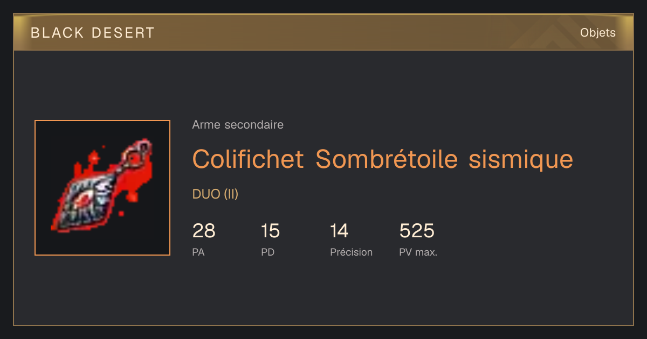This screenshot has height=339, width=647.
Task: Click the PD stat label
Action: (267, 252)
